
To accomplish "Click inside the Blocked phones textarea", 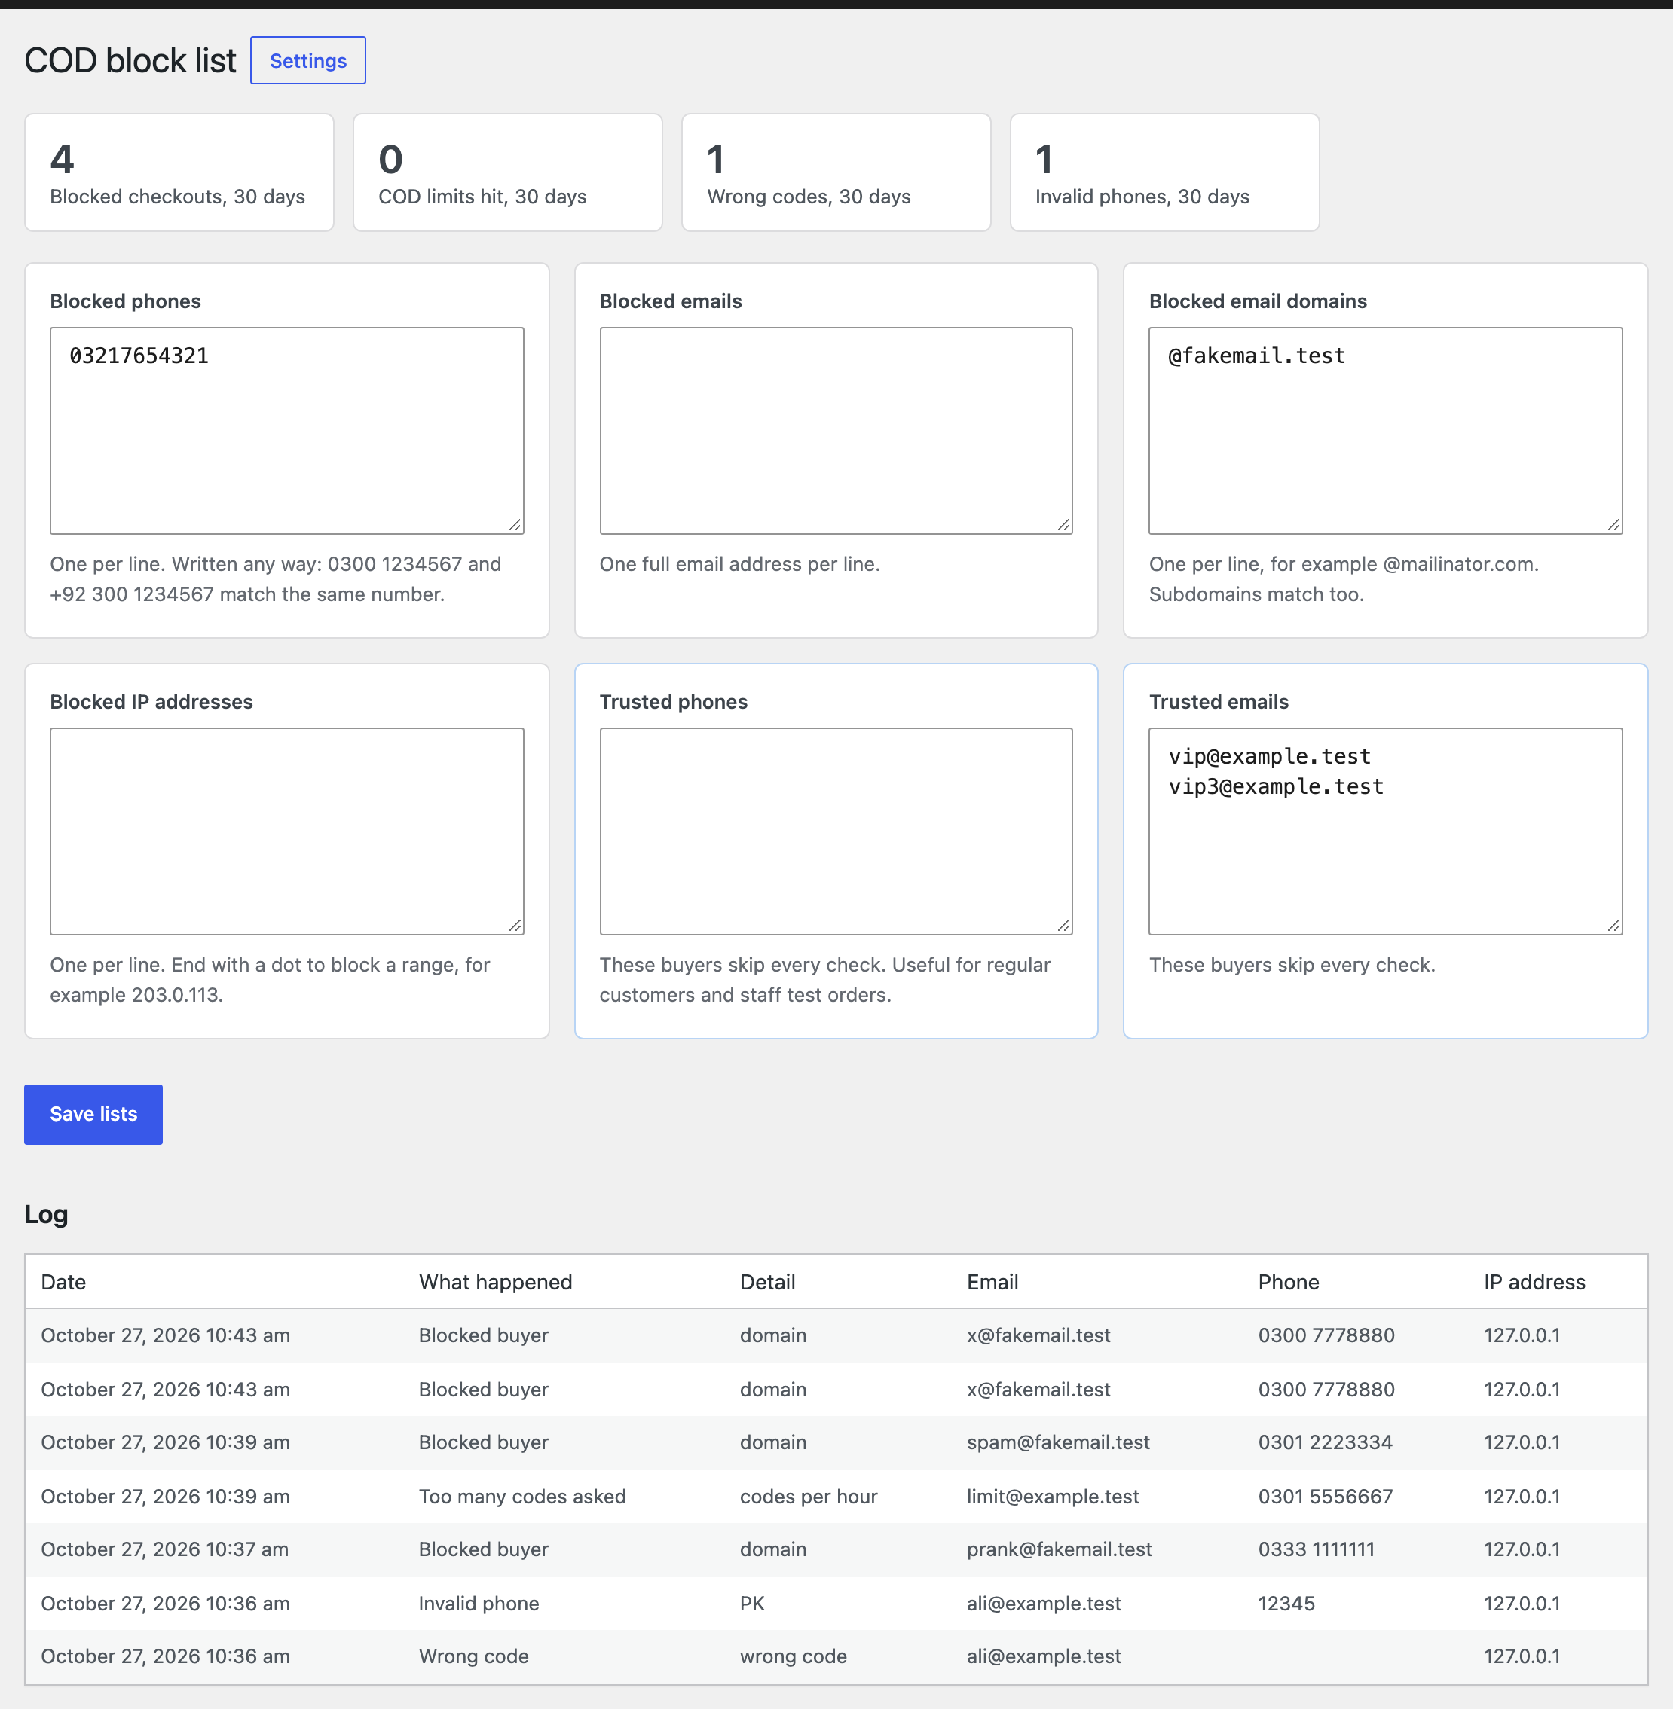I will (286, 430).
